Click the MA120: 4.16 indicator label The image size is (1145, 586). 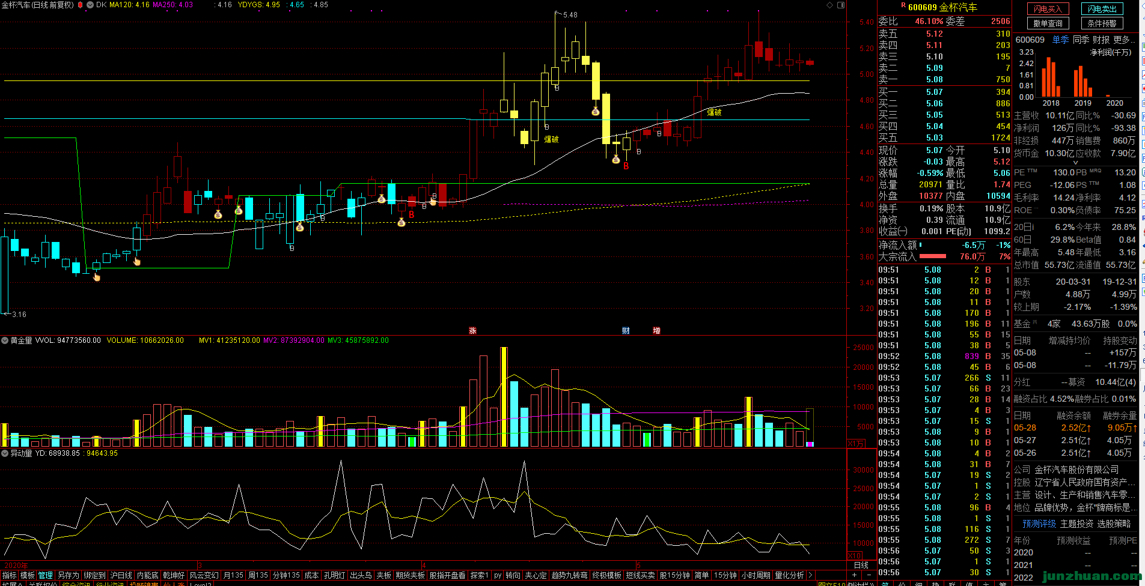(x=129, y=5)
